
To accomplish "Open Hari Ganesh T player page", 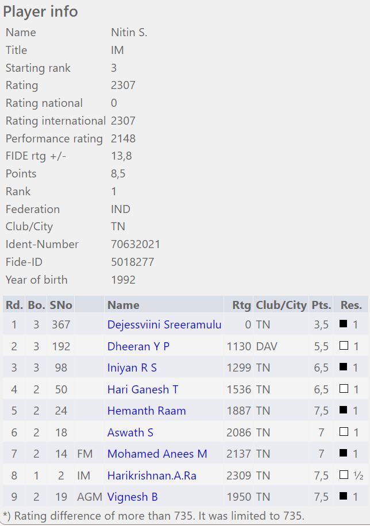I will (x=142, y=389).
